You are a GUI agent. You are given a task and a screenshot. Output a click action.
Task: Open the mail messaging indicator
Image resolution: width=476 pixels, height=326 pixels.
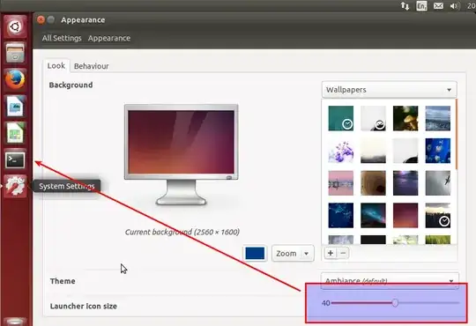pyautogui.click(x=438, y=6)
